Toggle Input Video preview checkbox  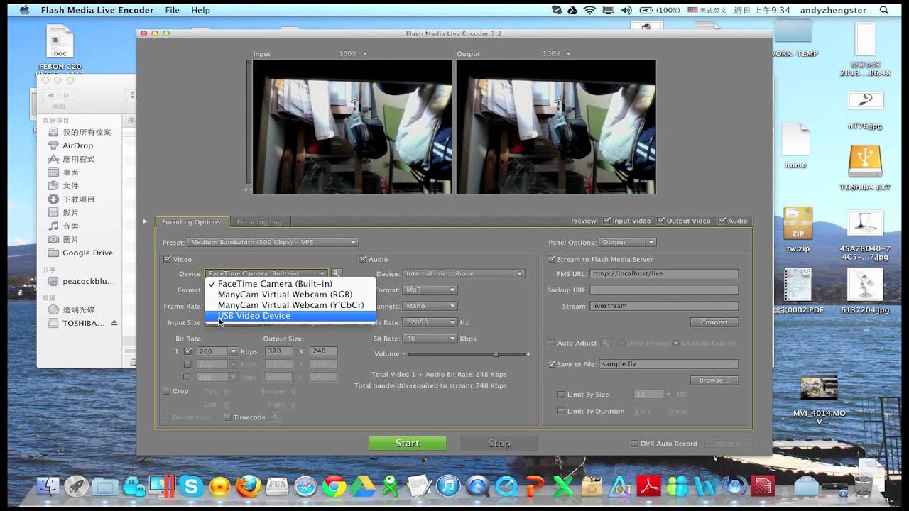coord(606,221)
